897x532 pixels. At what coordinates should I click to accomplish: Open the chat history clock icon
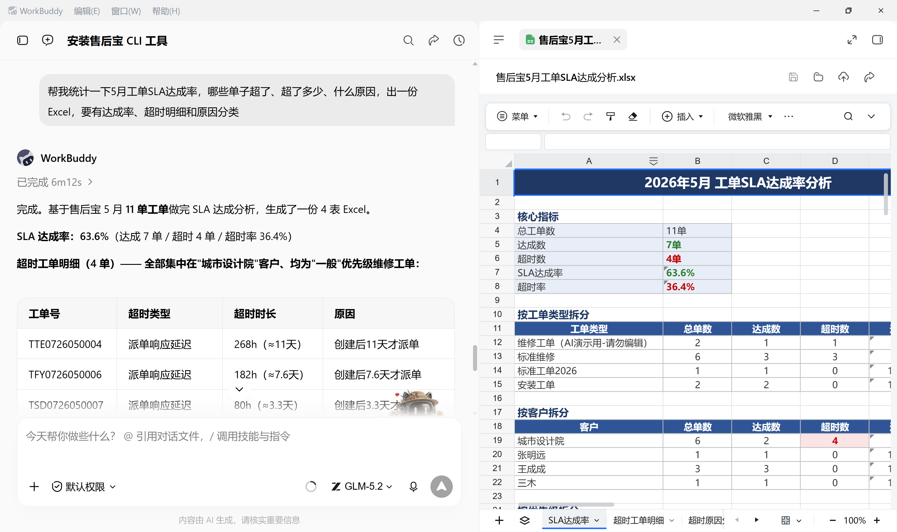pos(459,40)
